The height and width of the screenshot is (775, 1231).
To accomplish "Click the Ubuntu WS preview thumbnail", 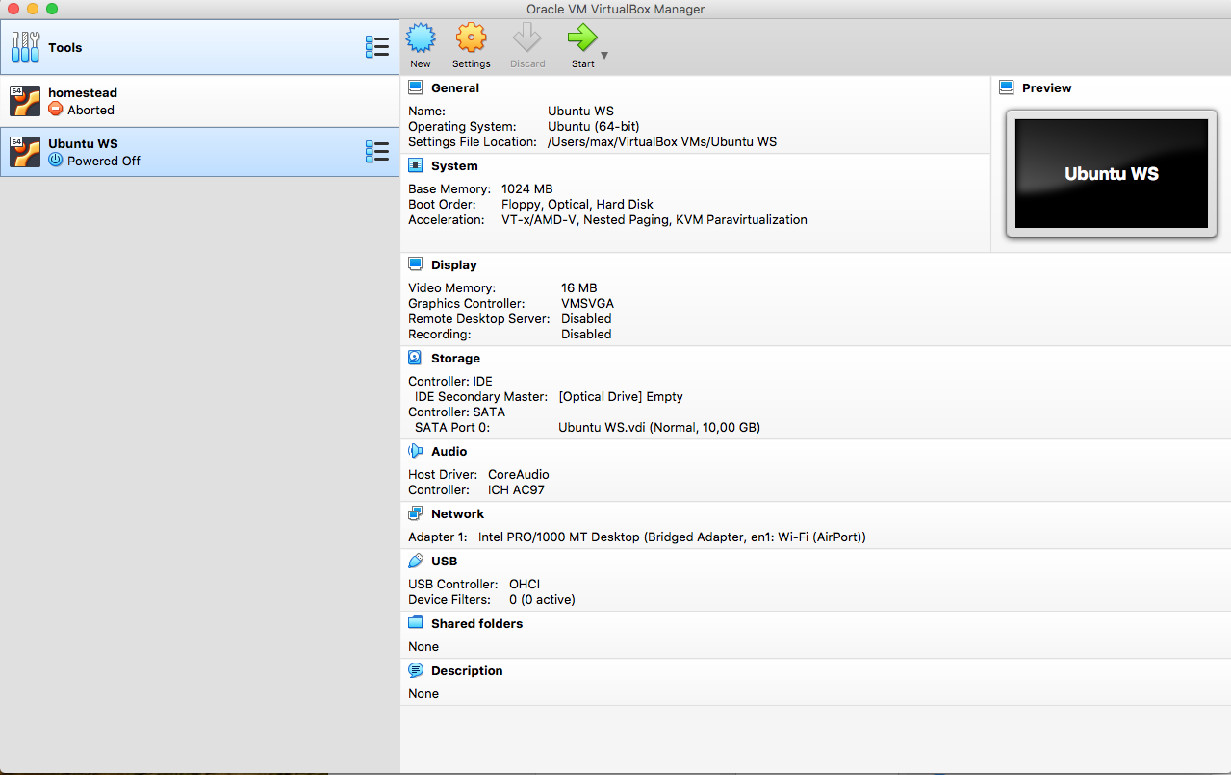I will [1112, 174].
